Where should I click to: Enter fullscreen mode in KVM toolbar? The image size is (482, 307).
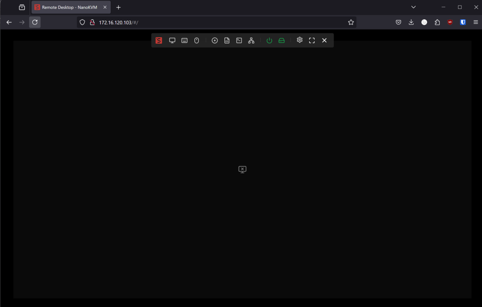[312, 40]
